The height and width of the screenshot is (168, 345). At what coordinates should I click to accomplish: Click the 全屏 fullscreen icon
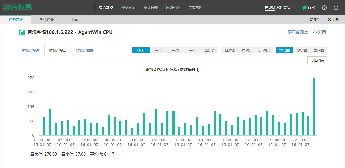[x=329, y=20]
